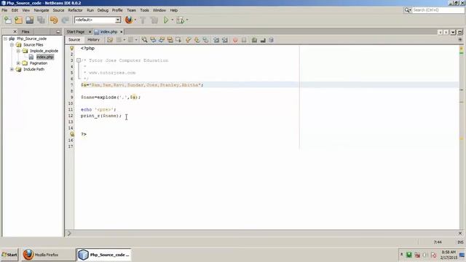This screenshot has height=262, width=466.
Task: Open the Refactor menu
Action: (x=75, y=10)
